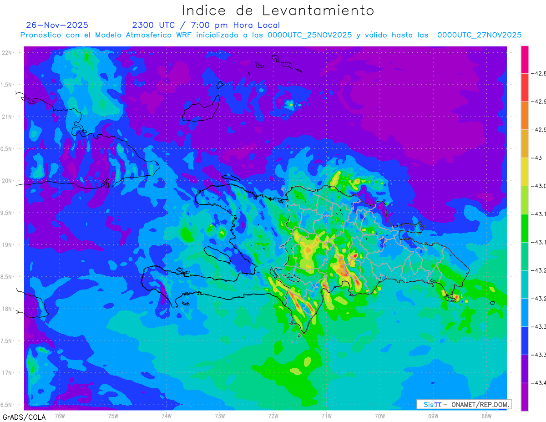Select the purple bottom segment of color scale
The image size is (546, 422).
click(x=525, y=397)
